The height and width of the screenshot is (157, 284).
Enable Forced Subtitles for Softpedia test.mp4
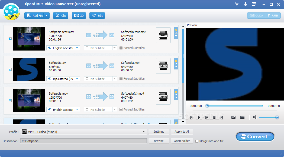(121, 48)
